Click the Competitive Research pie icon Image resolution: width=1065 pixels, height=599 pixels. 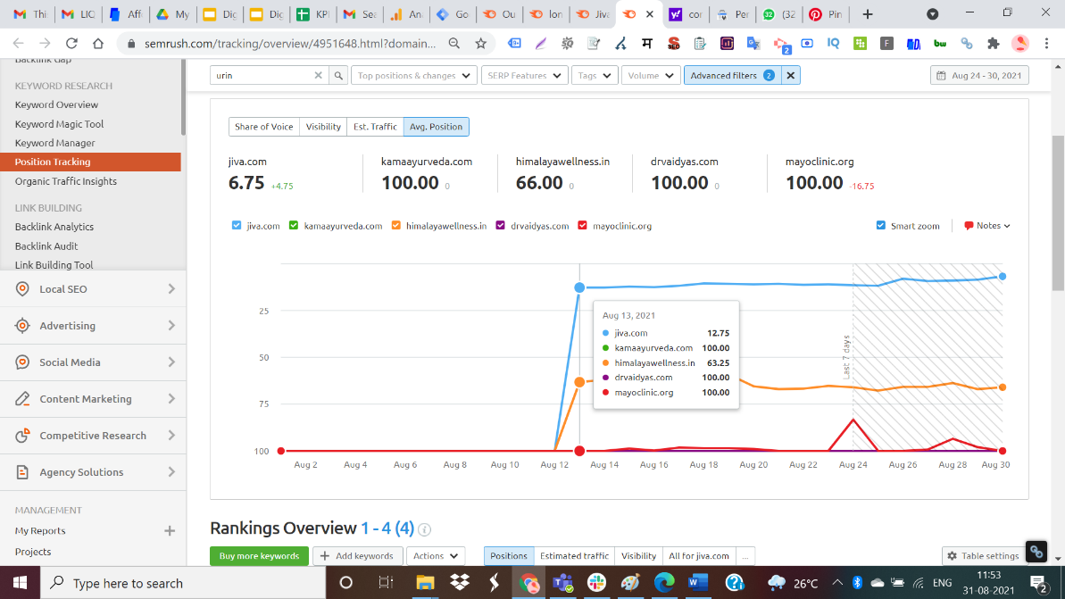point(22,436)
